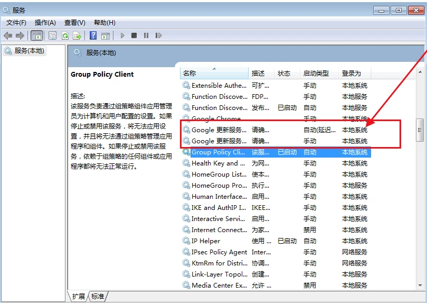The height and width of the screenshot is (303, 427).
Task: Click gear icon of IKE and AuthIP row
Action: pos(186,207)
